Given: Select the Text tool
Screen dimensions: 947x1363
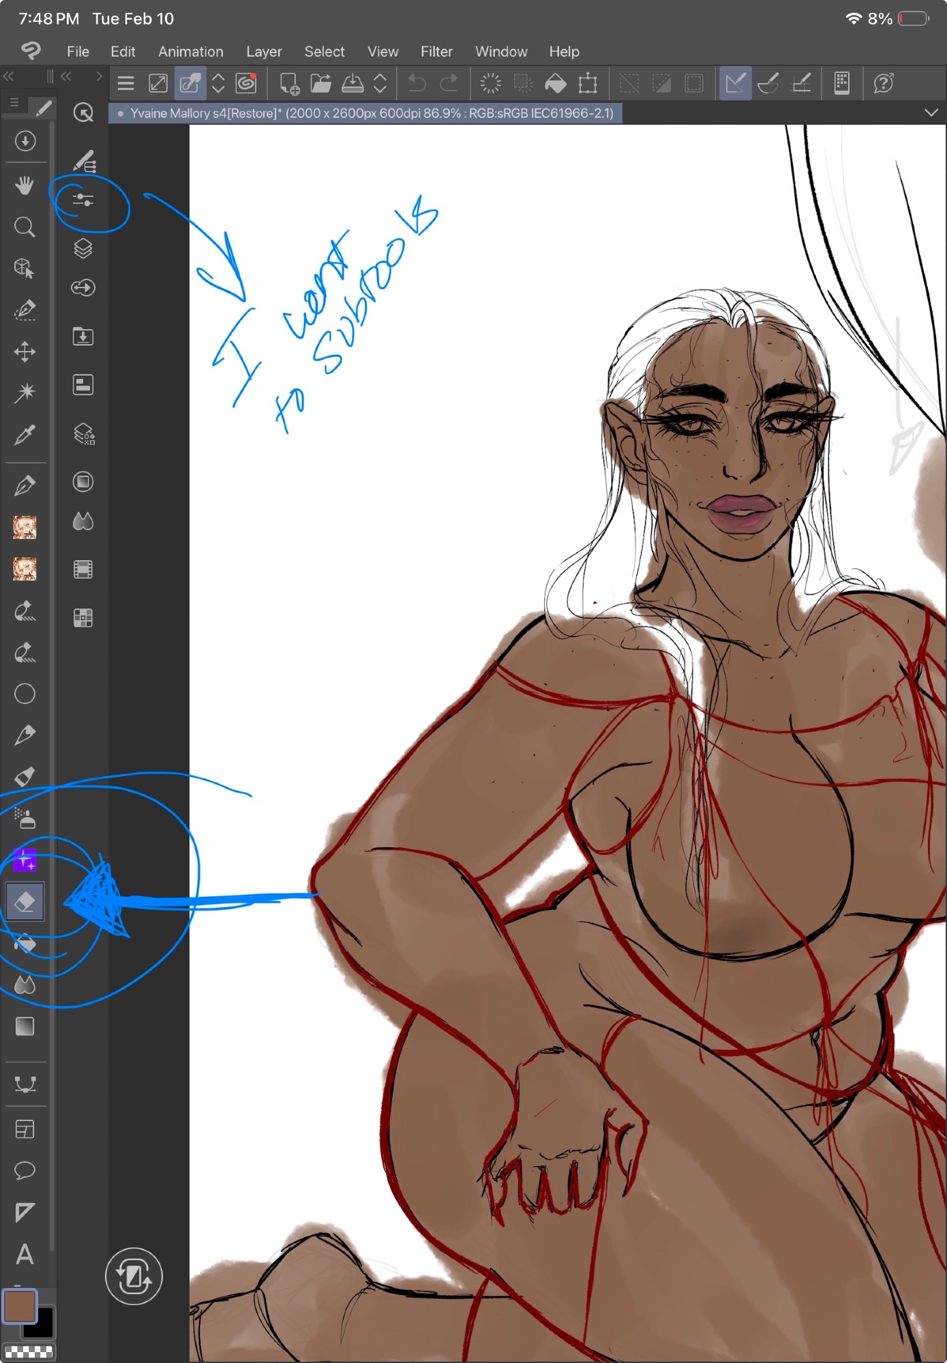Looking at the screenshot, I should click(x=25, y=1254).
